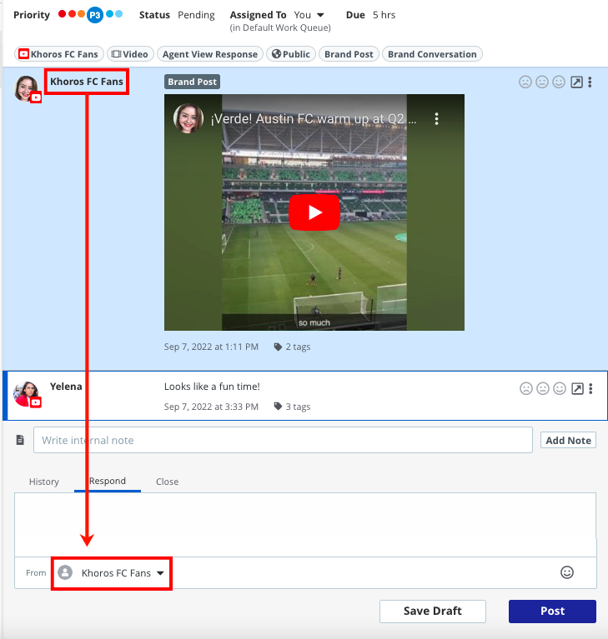The image size is (608, 639).
Task: Mark brand post sentiment as negative
Action: pos(525,82)
